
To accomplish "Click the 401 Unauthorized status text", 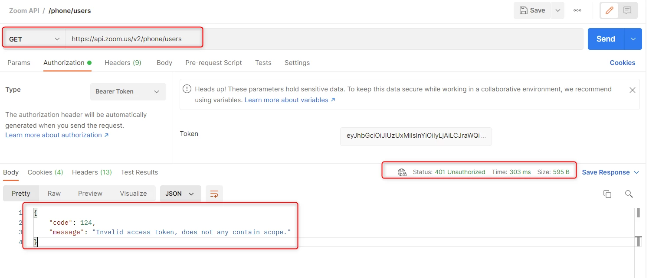I will (x=460, y=172).
